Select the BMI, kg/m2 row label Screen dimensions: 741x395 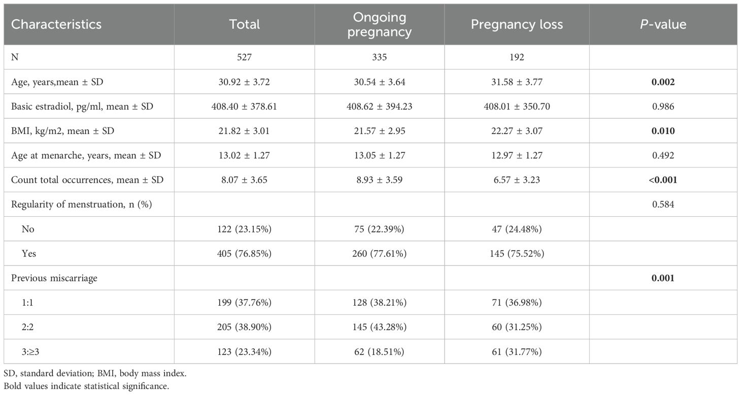62,131
